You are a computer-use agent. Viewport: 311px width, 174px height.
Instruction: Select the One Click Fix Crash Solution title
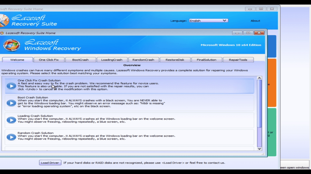tap(39, 80)
